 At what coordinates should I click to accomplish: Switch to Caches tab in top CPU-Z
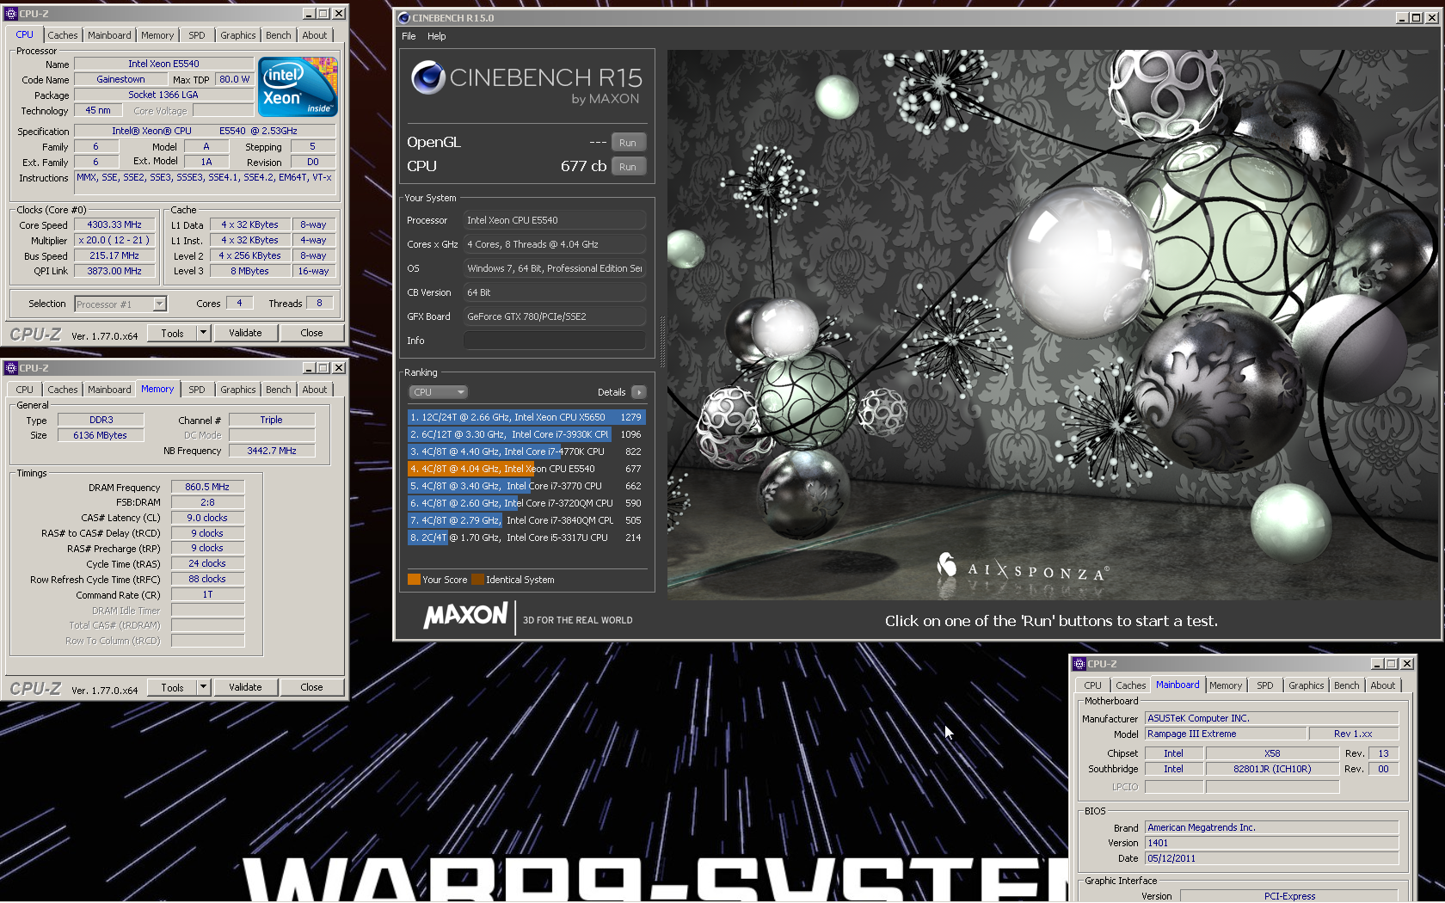63,35
